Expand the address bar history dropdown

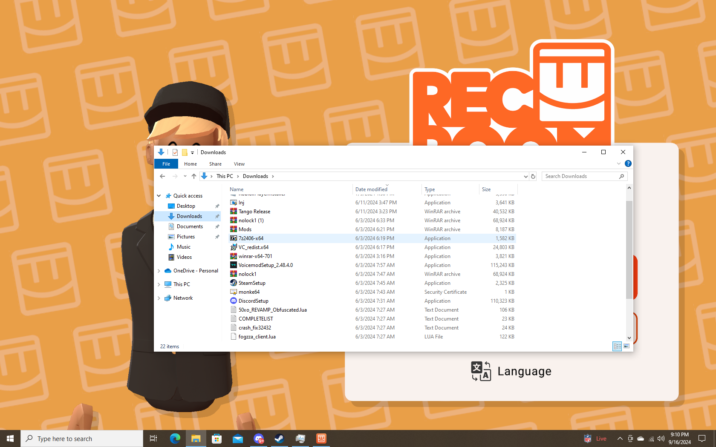pyautogui.click(x=525, y=176)
